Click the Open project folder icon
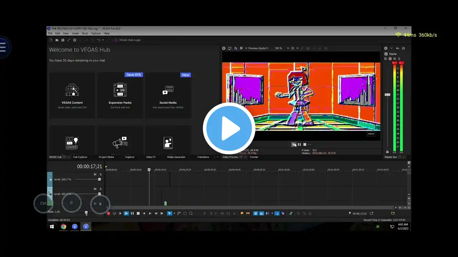The width and height of the screenshot is (458, 257). (57, 40)
